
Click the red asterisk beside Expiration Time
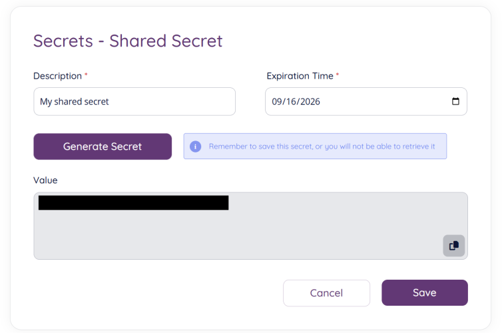338,75
